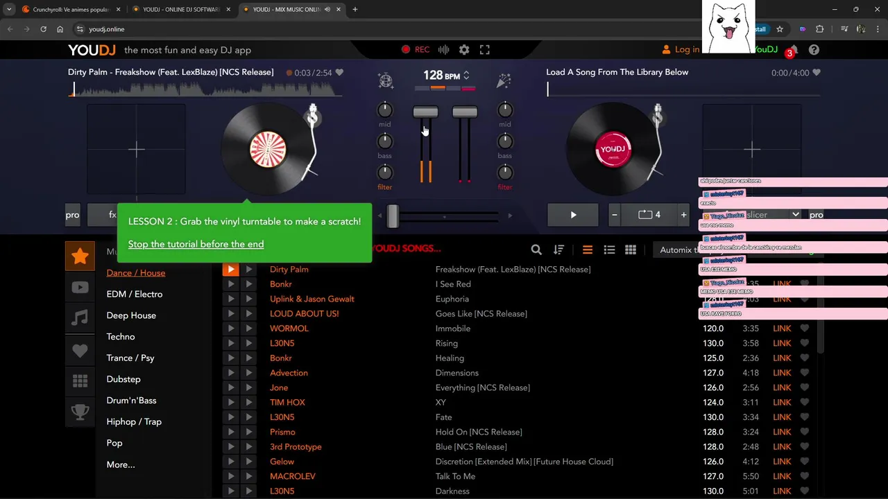Screen dimensions: 888x499
Task: Like the right deck empty track heart
Action: (817, 72)
